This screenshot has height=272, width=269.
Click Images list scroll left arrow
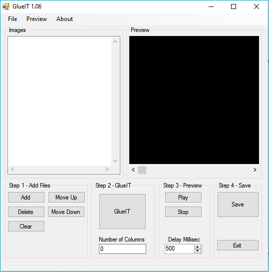[12, 169]
